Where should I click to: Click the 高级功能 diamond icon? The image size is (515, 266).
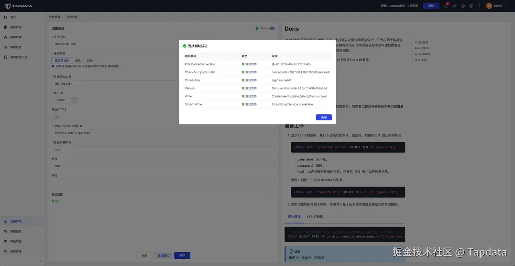point(6,241)
